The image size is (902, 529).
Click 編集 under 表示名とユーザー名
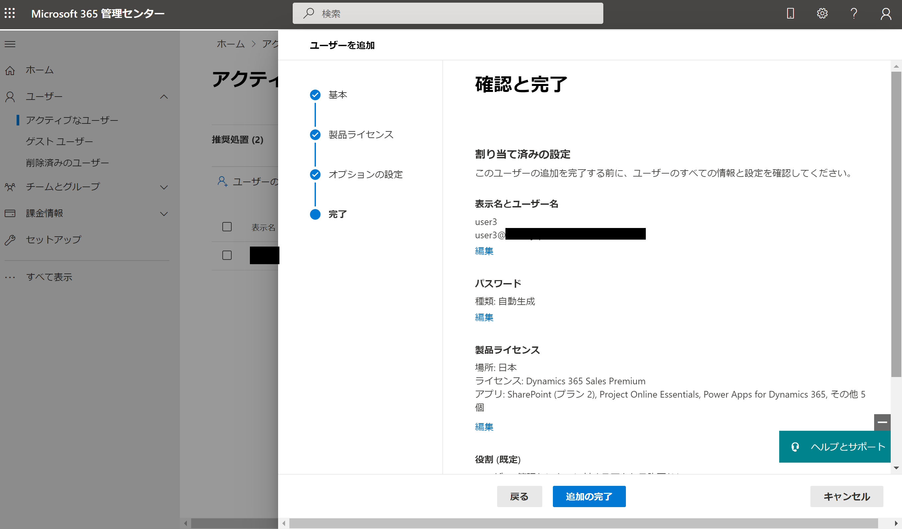484,251
